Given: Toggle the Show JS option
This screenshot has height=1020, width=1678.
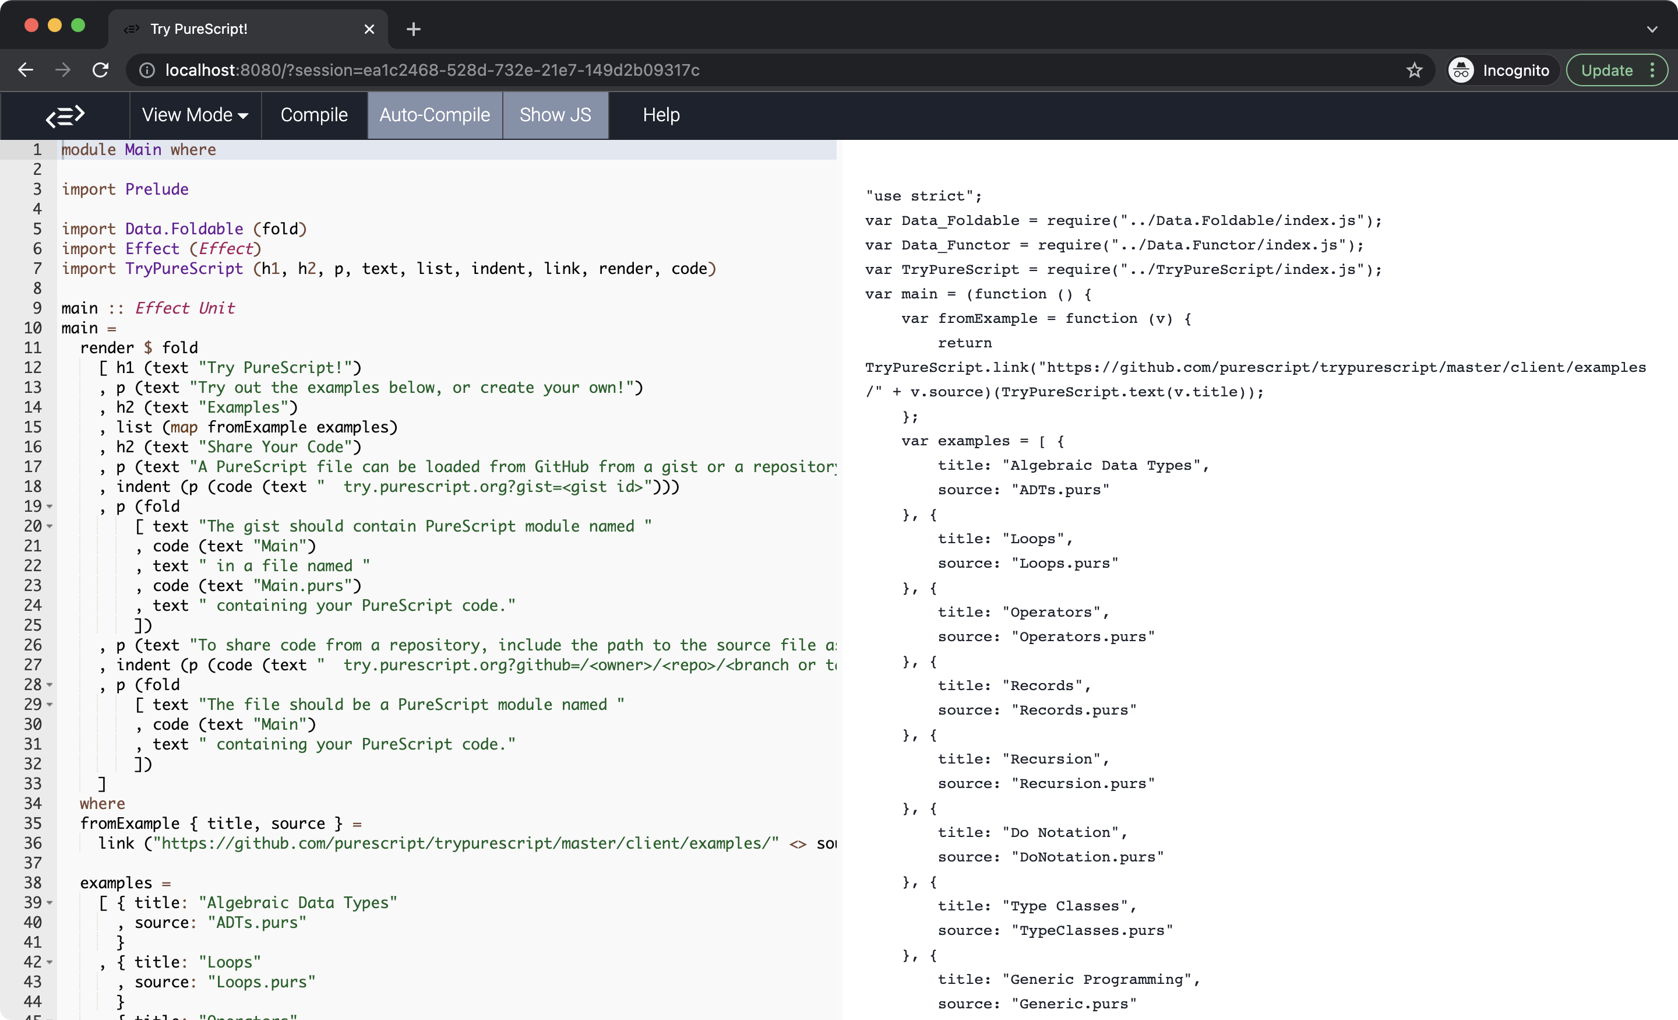Looking at the screenshot, I should [x=555, y=115].
